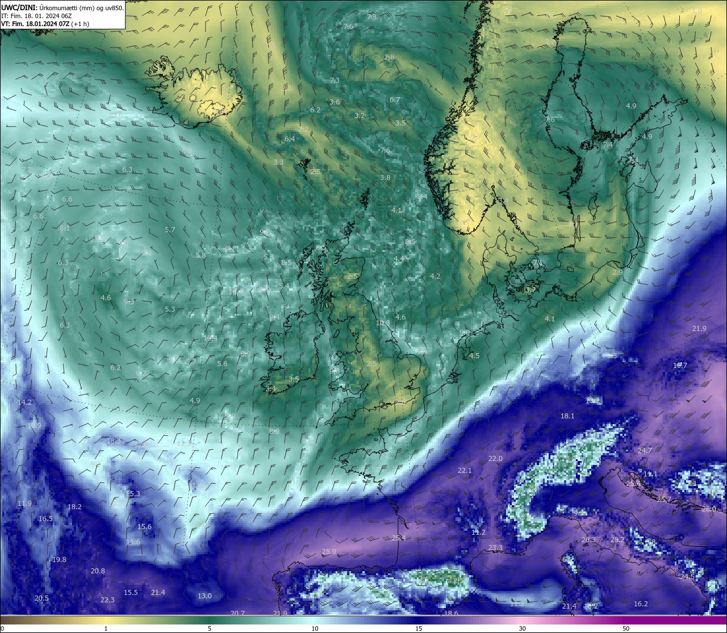This screenshot has width=727, height=633.
Task: Click the UWC/DINI Úrkomumætti title line
Action: (x=62, y=8)
